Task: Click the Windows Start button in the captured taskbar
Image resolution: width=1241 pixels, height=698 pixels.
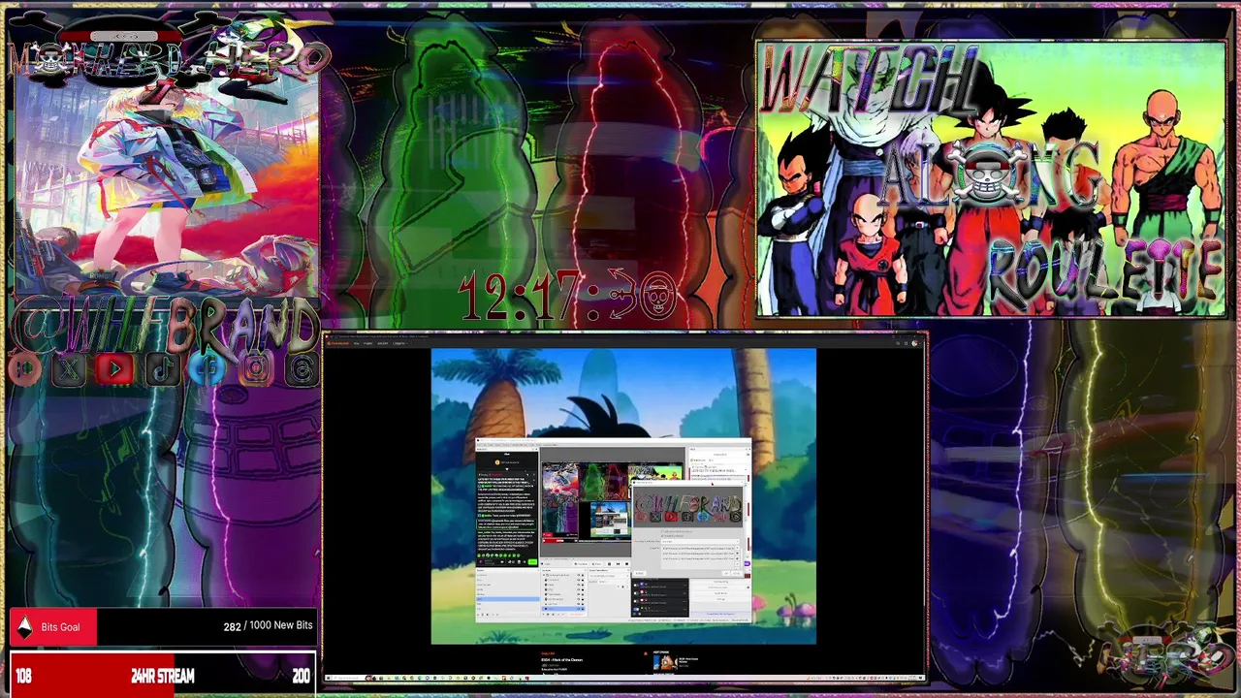Action: pos(329,678)
